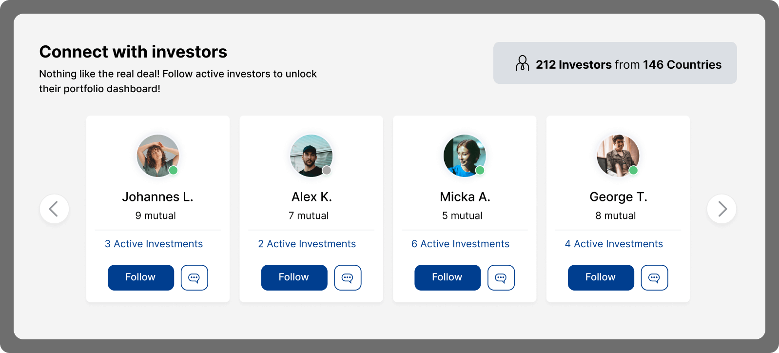The width and height of the screenshot is (779, 353).
Task: Message Micka A. via chat icon
Action: 501,277
